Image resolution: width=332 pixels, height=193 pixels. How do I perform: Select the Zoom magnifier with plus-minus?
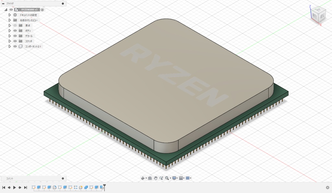(x=161, y=178)
